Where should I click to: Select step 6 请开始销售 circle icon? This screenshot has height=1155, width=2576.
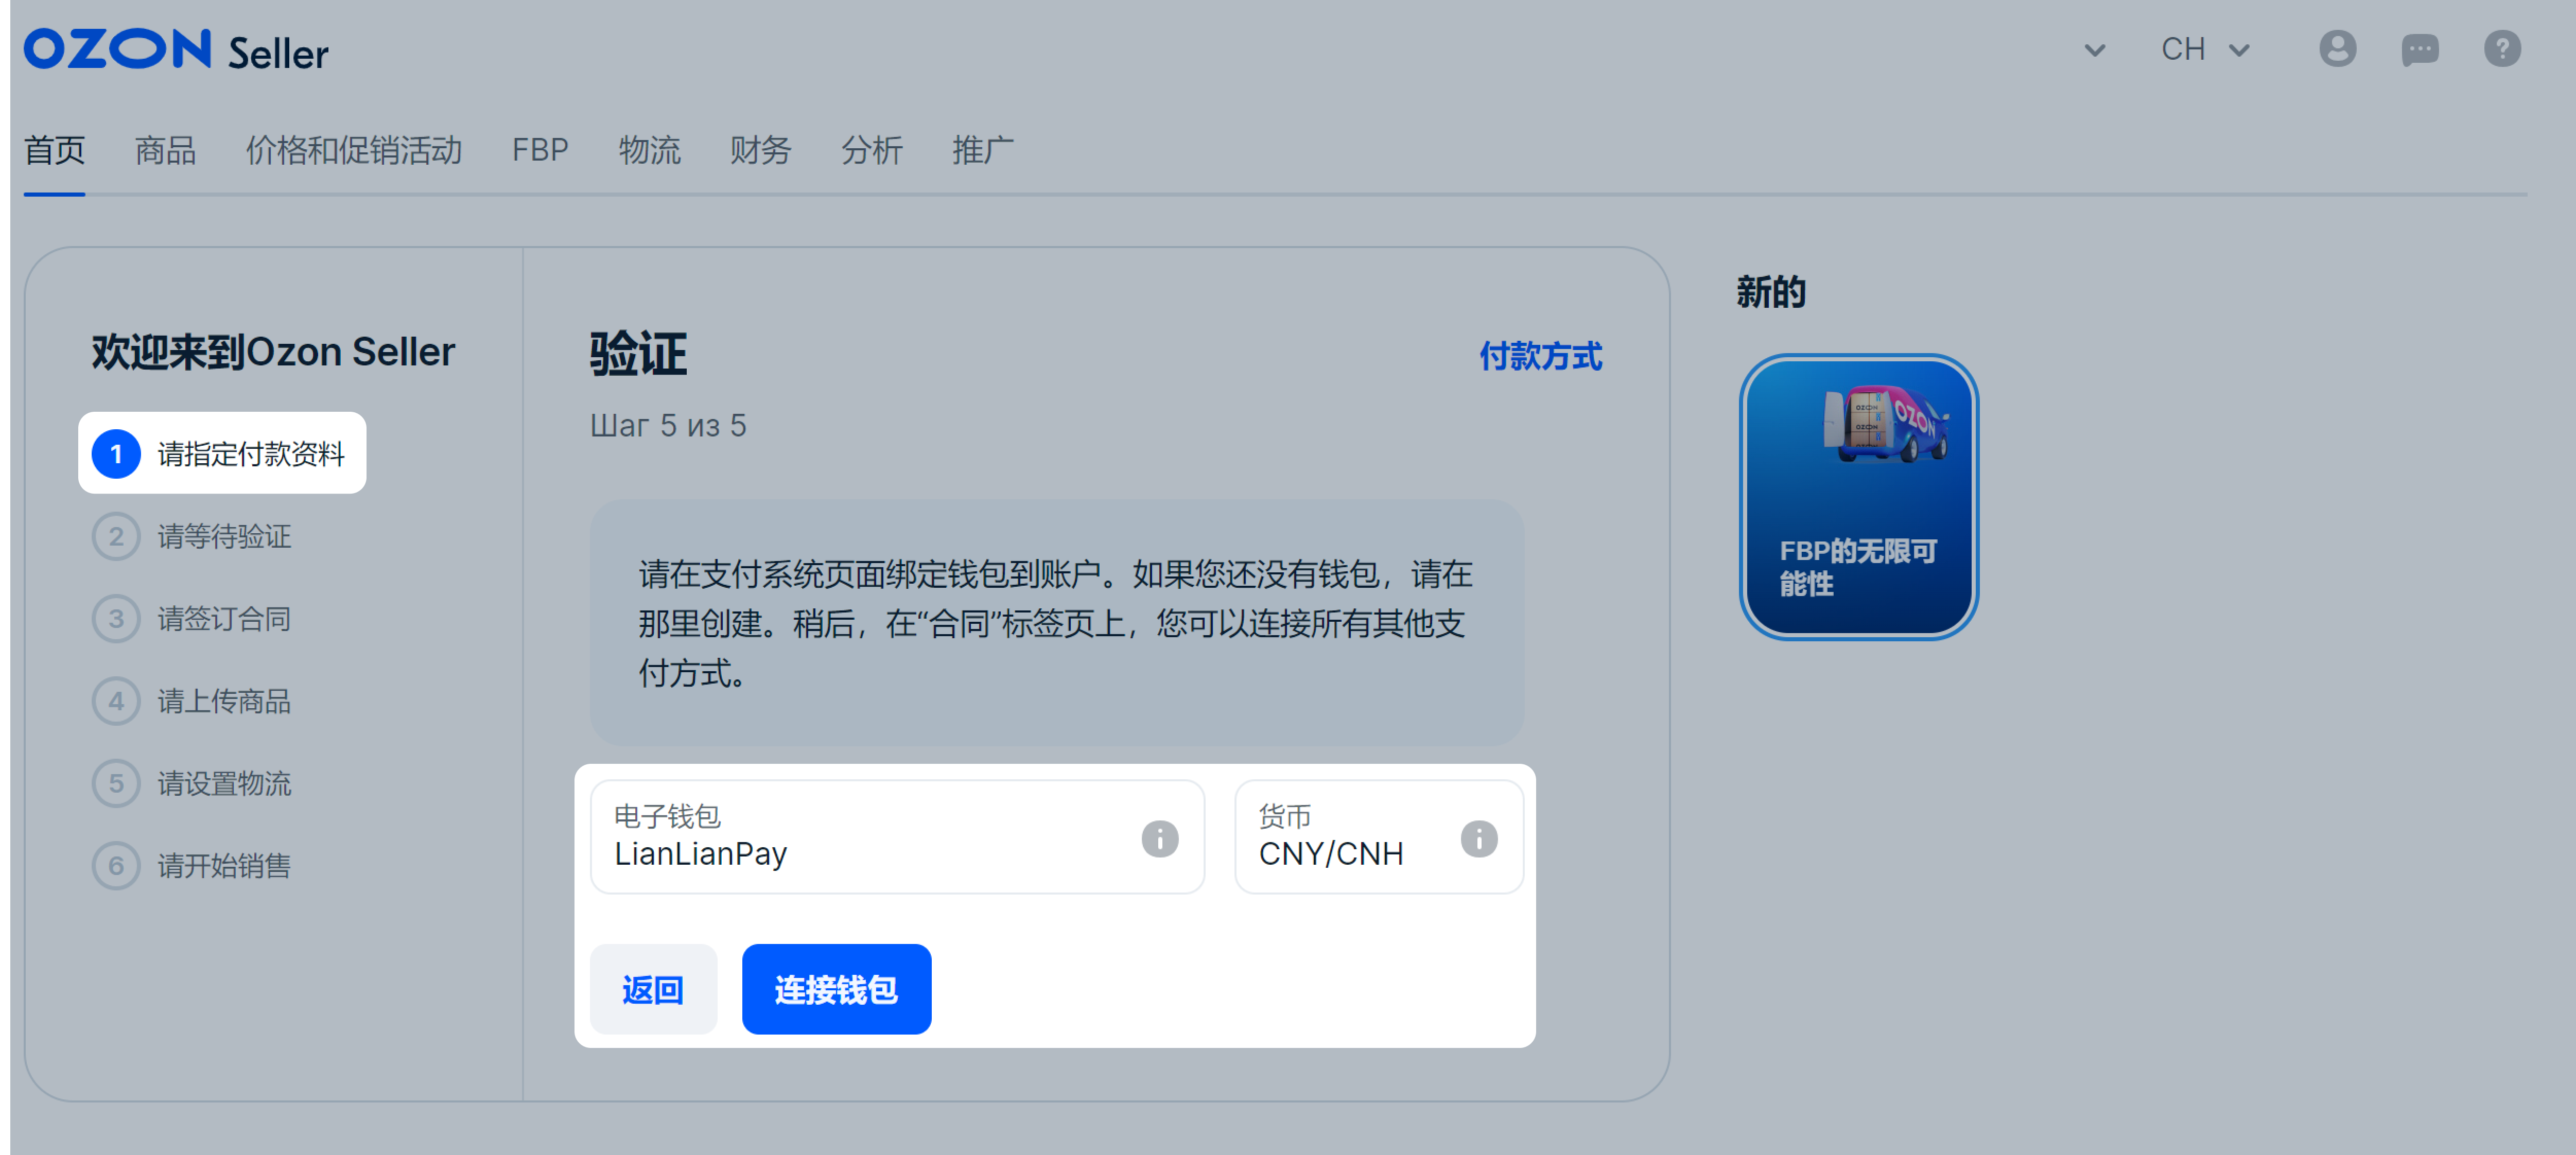click(116, 866)
